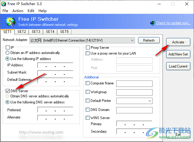
Task: Click the Preferred DNS input field
Action: click(x=55, y=110)
